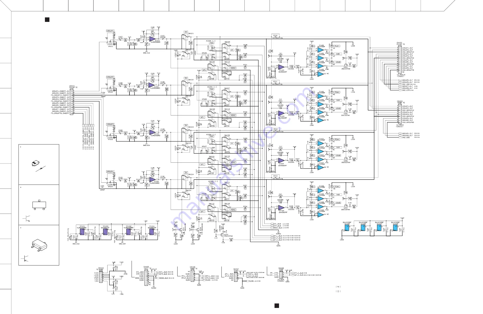Click the GROUP1 label box
Viewport: 483px width, 314px height.
point(110,31)
